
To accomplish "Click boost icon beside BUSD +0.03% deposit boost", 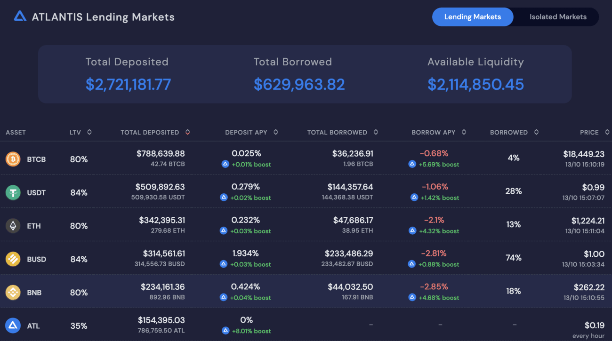I will tap(224, 264).
